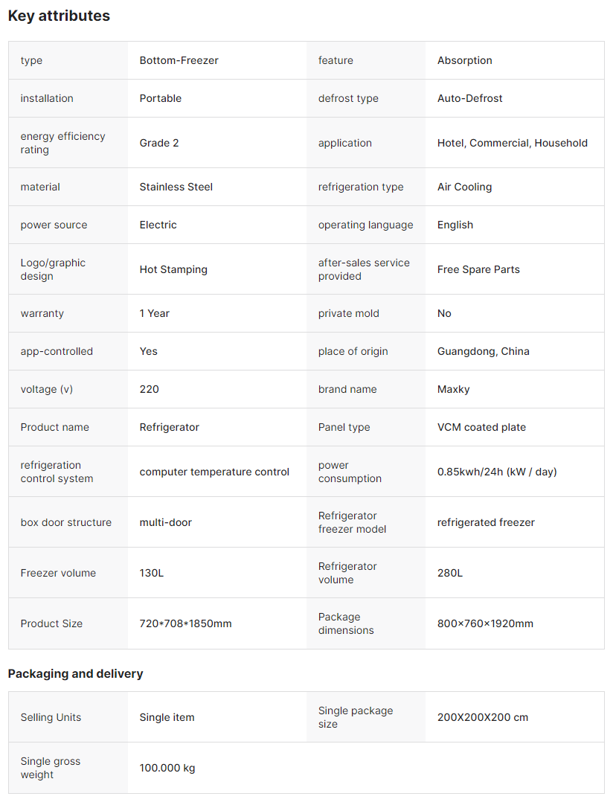Click the Absorption feature value

click(x=464, y=60)
